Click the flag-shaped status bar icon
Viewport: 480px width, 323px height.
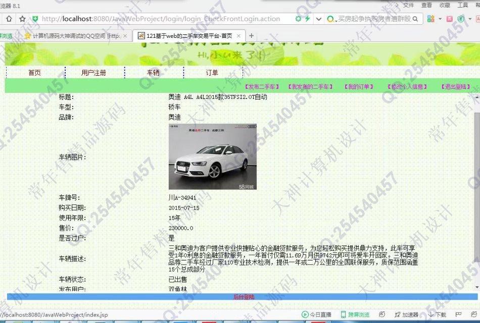pyautogui.click(x=458, y=314)
